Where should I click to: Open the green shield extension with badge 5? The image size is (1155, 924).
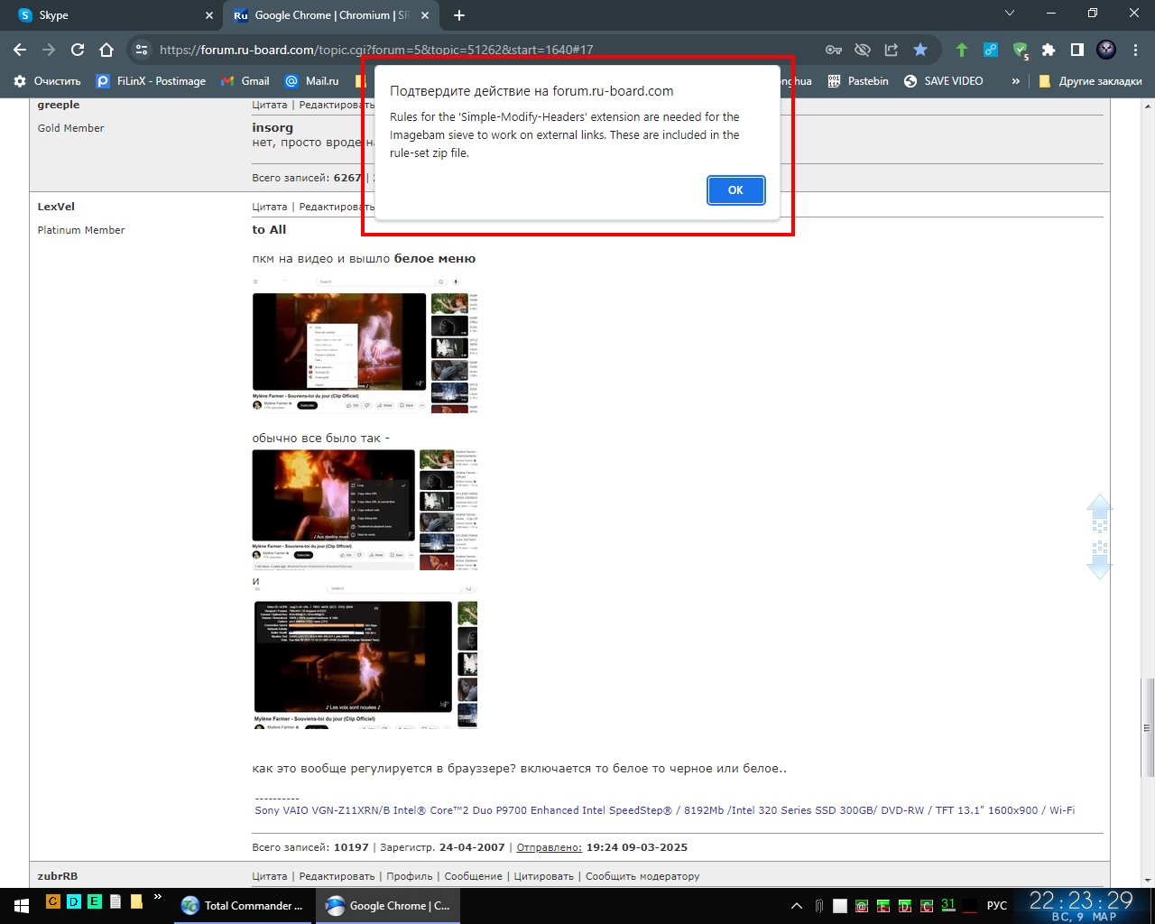[x=1020, y=50]
